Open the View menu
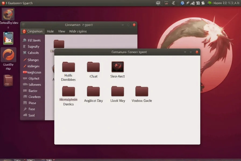The height and width of the screenshot is (161, 241). click(62, 31)
